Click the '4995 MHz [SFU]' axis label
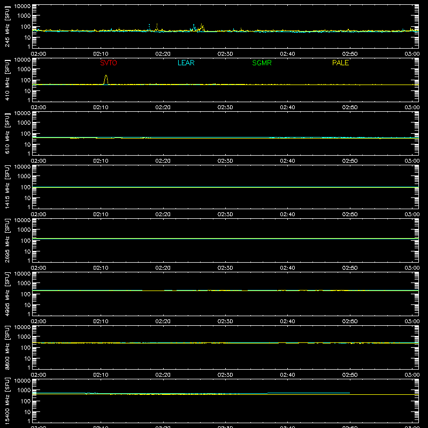The image size is (428, 428). click(7, 294)
